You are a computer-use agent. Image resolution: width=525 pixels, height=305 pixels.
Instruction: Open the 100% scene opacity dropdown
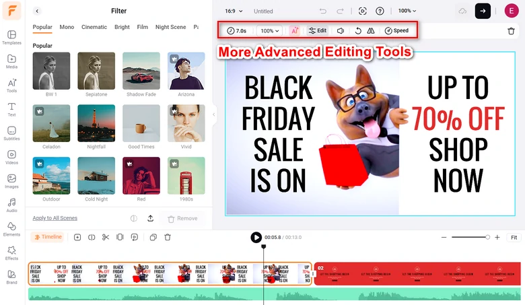point(269,31)
